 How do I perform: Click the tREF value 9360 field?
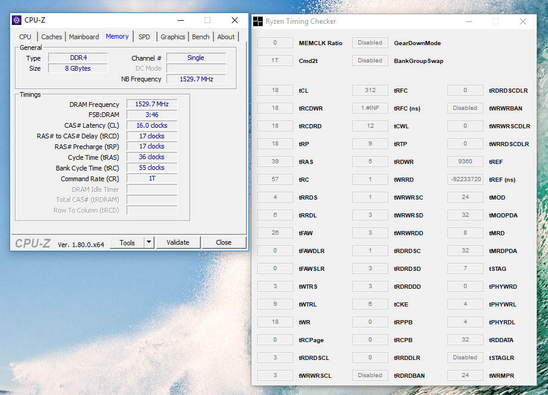pyautogui.click(x=465, y=162)
